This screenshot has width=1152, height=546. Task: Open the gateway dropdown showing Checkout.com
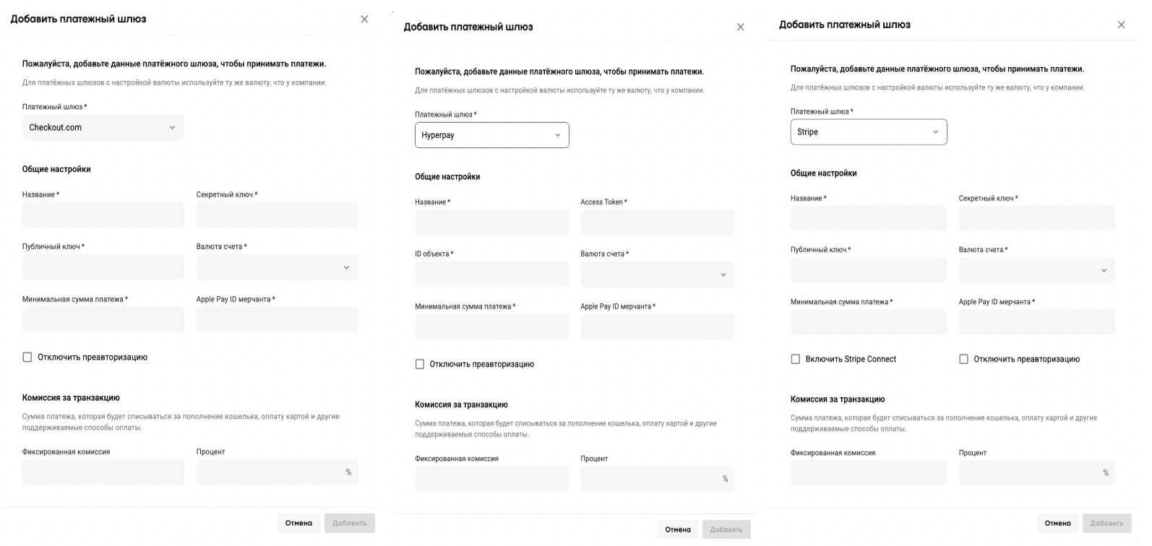coord(103,128)
